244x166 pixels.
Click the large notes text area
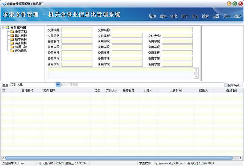[x=121, y=73]
